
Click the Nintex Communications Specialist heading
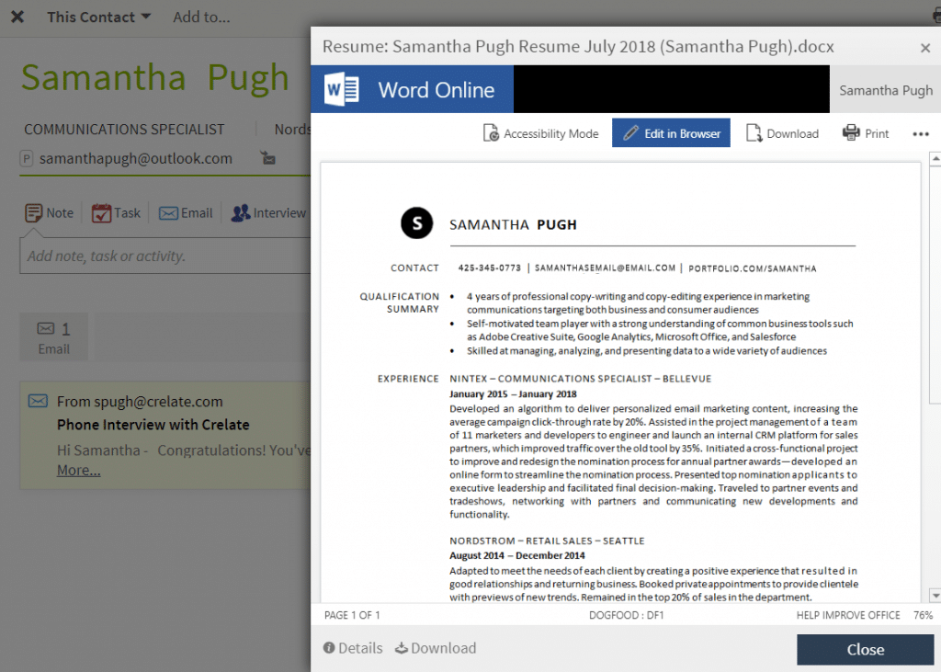coord(581,379)
